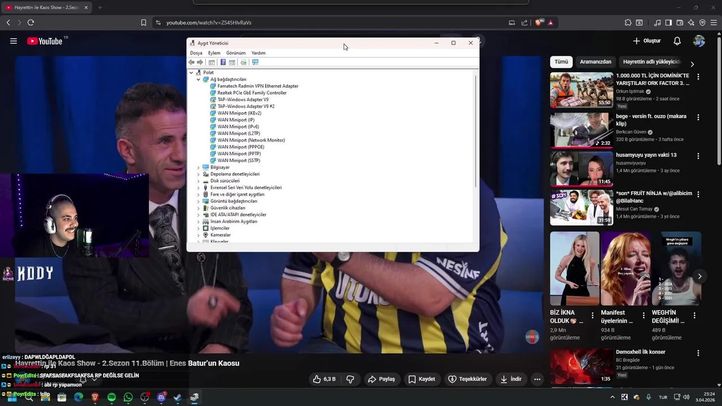
Task: Collapse the Ağ bağdaştırıcıları category
Action: pos(199,80)
